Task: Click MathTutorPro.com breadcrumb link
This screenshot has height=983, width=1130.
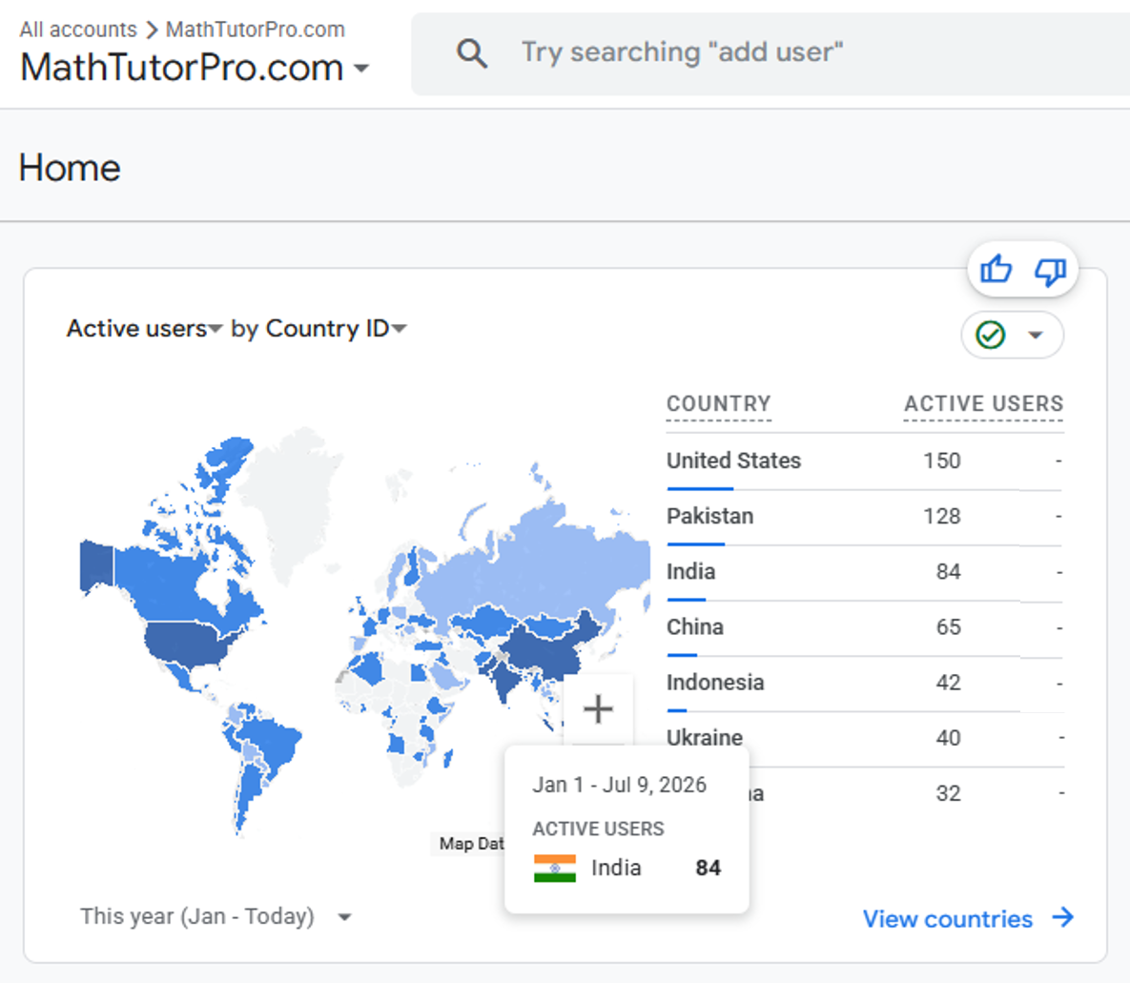Action: (256, 30)
